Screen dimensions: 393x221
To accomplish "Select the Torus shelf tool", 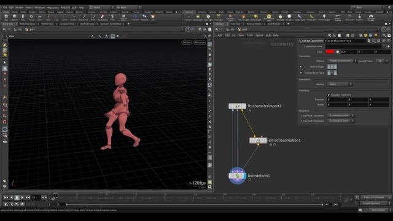I will pos(31,17).
